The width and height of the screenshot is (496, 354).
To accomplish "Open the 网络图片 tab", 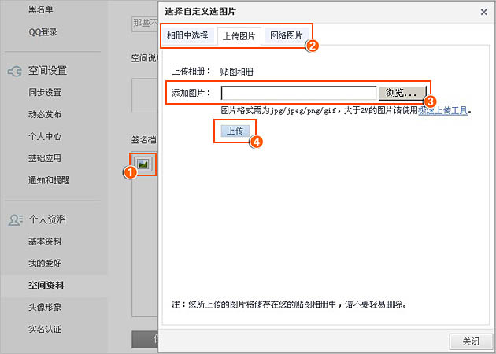I will (286, 36).
